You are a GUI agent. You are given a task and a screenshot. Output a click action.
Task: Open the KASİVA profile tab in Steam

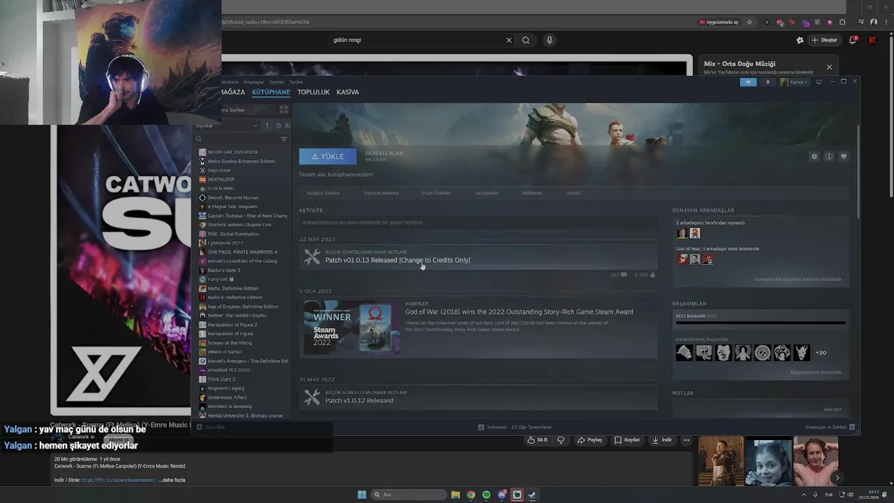(x=348, y=92)
